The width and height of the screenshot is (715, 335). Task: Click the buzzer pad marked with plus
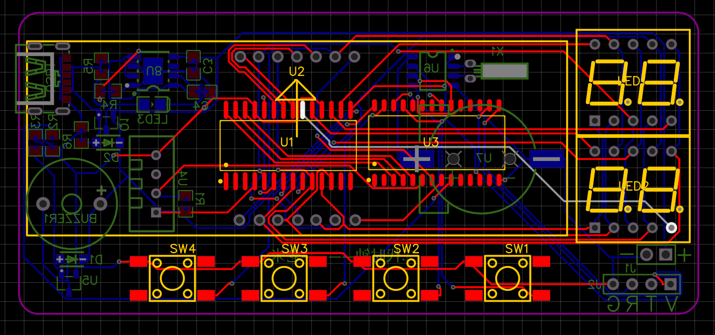(100, 204)
